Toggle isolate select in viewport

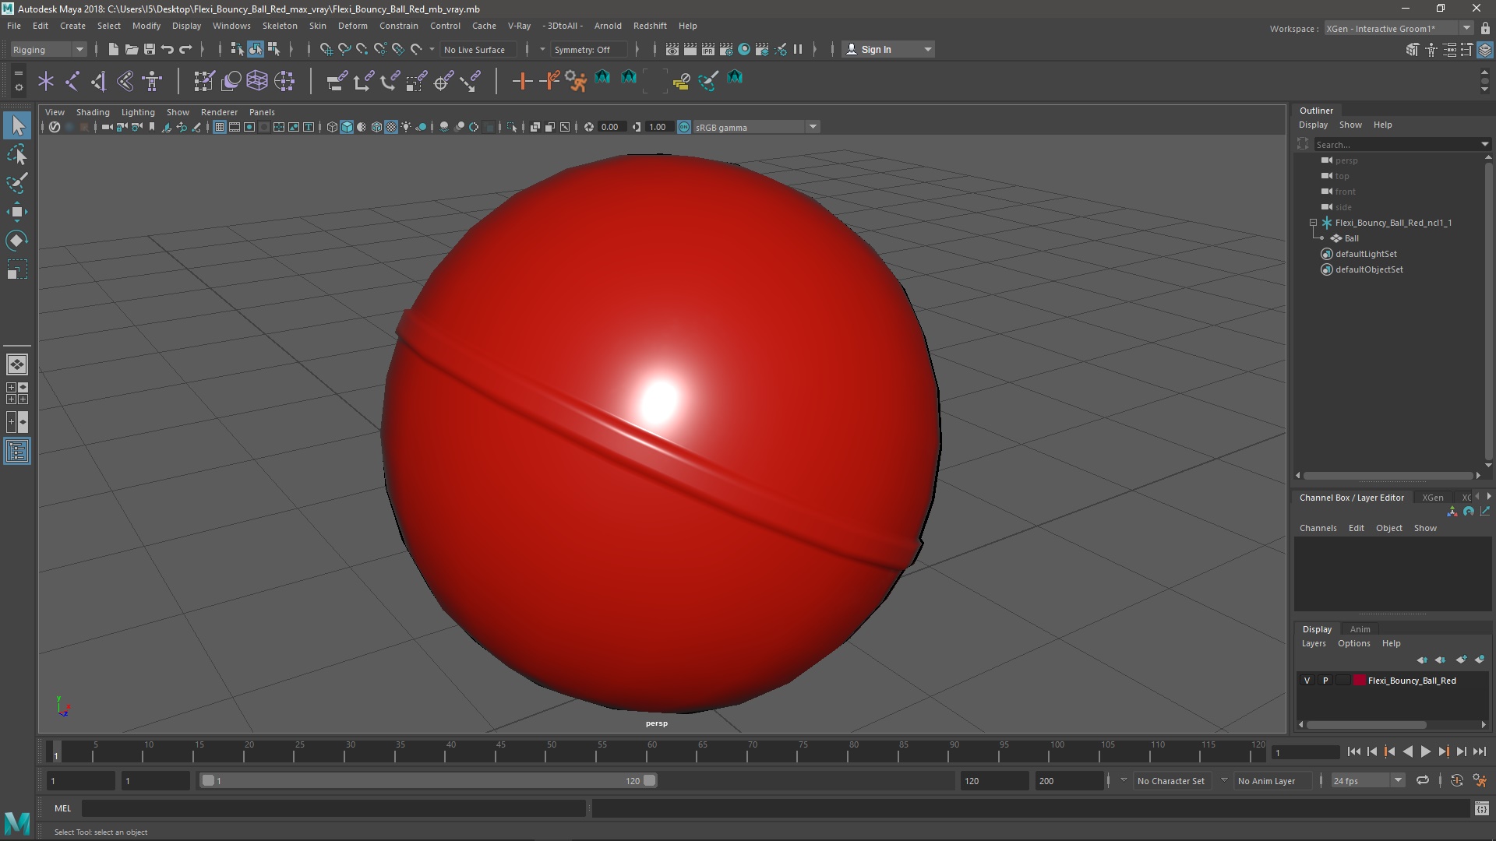click(511, 127)
